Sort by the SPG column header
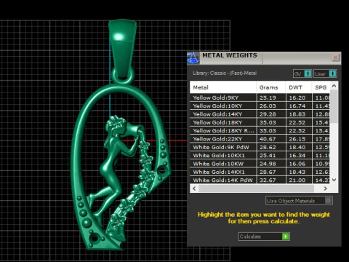349x262 pixels. (321, 87)
